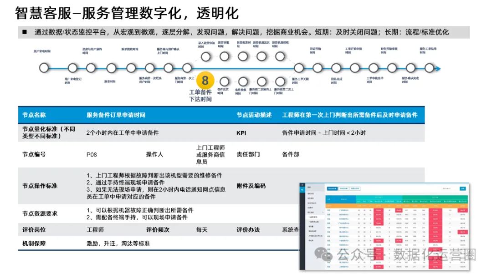
Task: Click 服务备件订单申请时间 in the header row
Action: [116, 115]
